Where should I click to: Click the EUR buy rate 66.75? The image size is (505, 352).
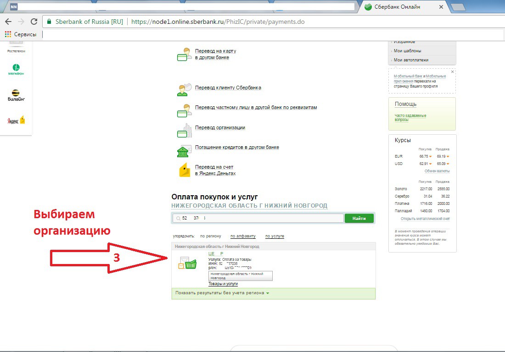coord(424,156)
